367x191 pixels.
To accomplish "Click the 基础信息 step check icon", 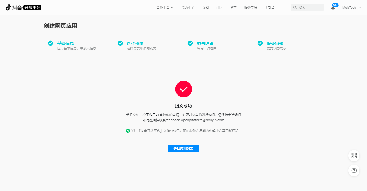I will pos(50,43).
